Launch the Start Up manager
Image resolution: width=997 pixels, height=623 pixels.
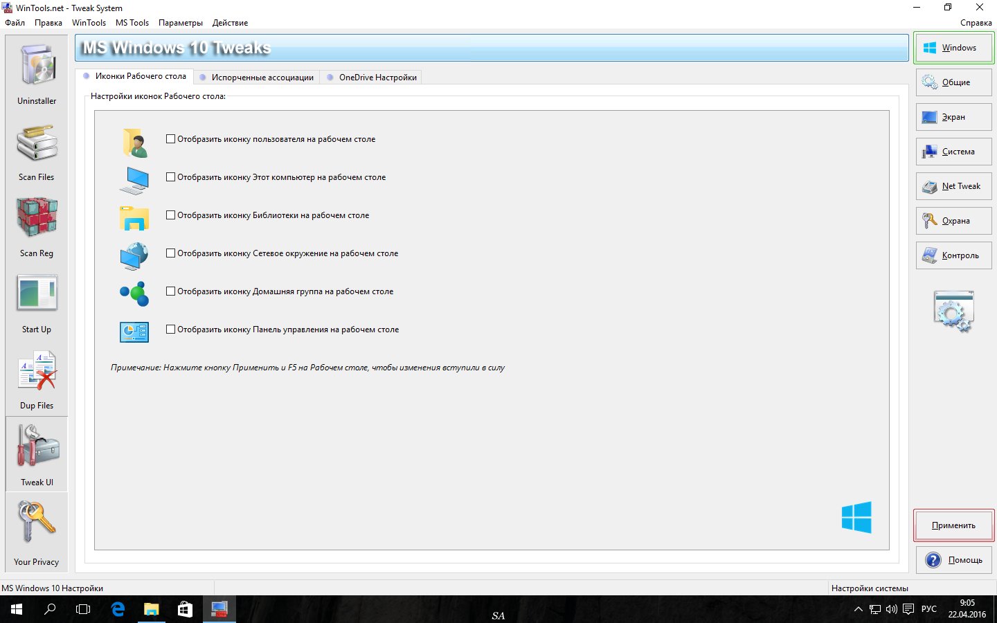(x=37, y=303)
